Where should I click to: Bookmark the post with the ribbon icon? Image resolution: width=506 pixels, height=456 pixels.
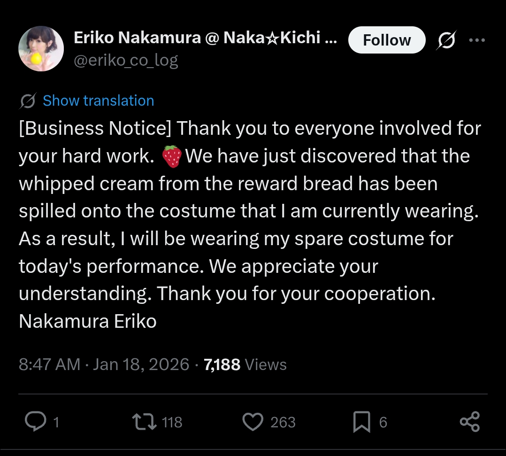(x=362, y=422)
